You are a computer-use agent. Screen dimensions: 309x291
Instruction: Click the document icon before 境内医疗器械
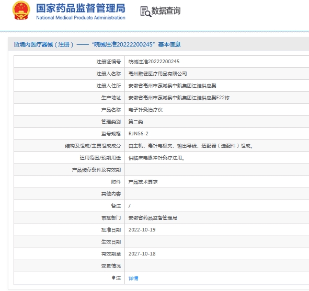[x=16, y=44]
